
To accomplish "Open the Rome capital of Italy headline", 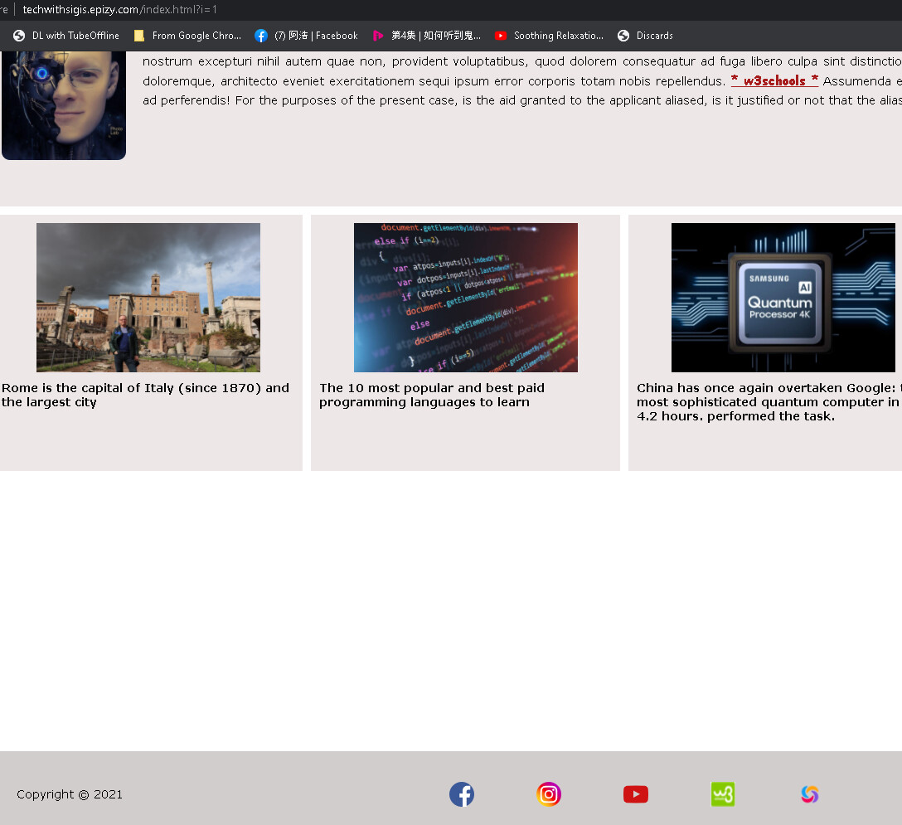I will click(145, 395).
